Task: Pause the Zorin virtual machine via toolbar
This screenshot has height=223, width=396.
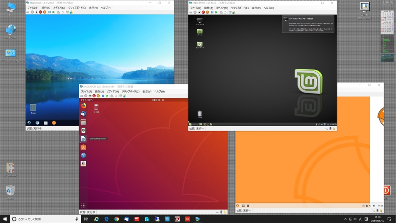Action: (49, 12)
